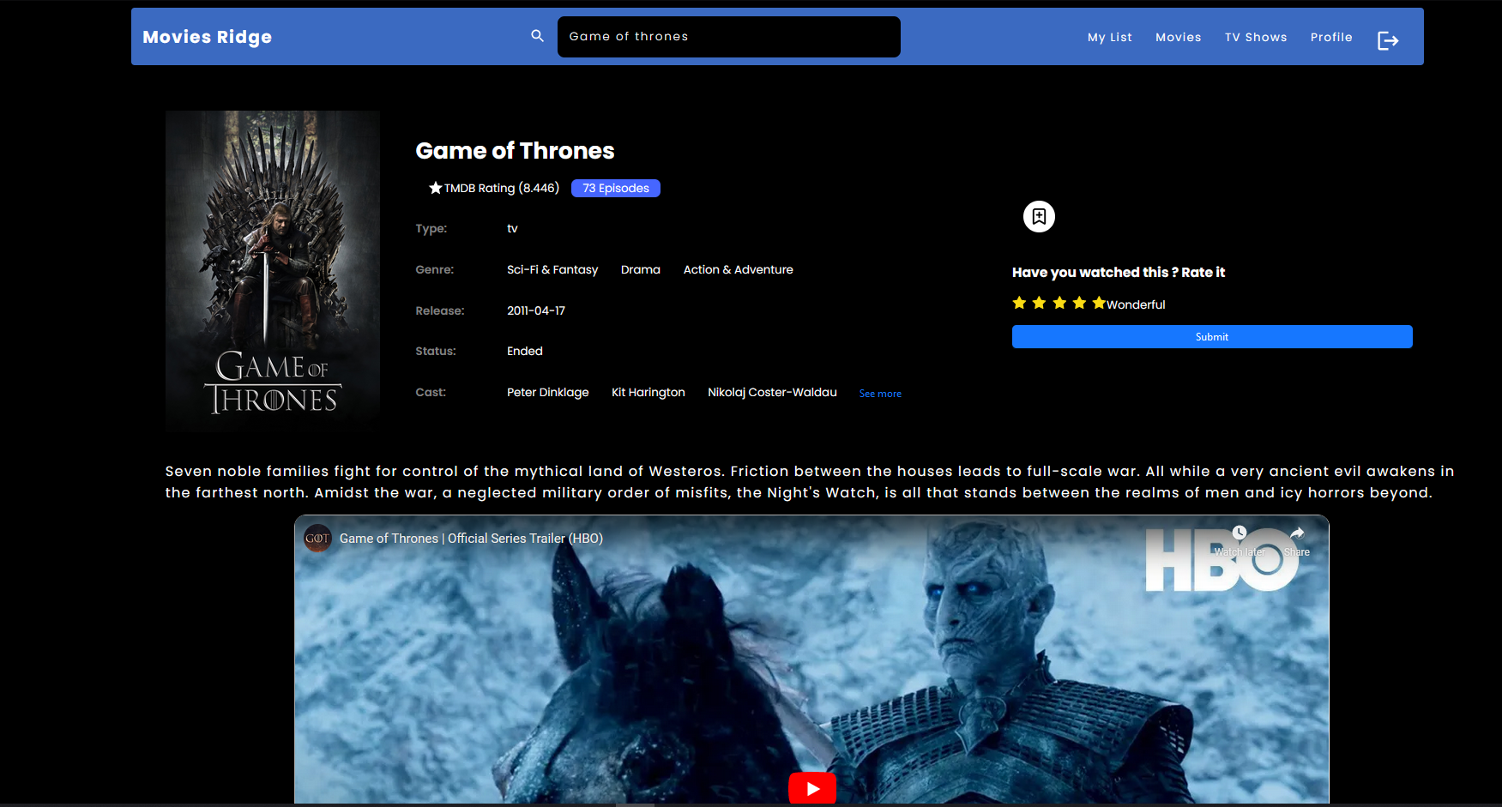Play the official series trailer
Image resolution: width=1502 pixels, height=807 pixels.
click(x=811, y=787)
